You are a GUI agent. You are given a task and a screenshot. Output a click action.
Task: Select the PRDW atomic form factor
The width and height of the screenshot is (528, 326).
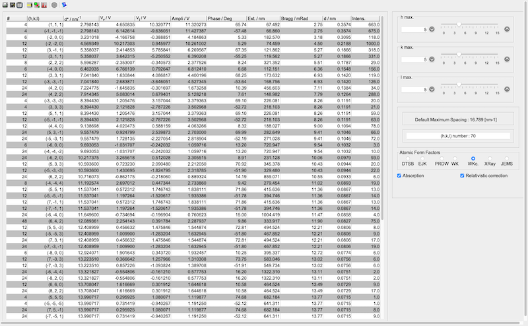click(x=442, y=158)
